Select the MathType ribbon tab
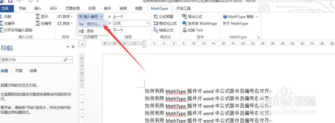 click(159, 9)
